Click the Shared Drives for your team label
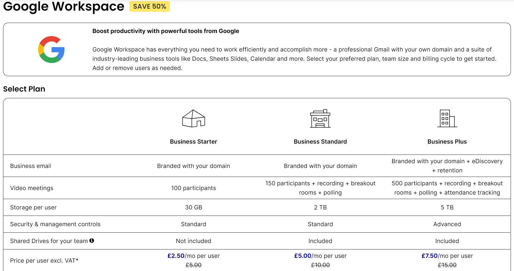514x271 pixels. (49, 241)
